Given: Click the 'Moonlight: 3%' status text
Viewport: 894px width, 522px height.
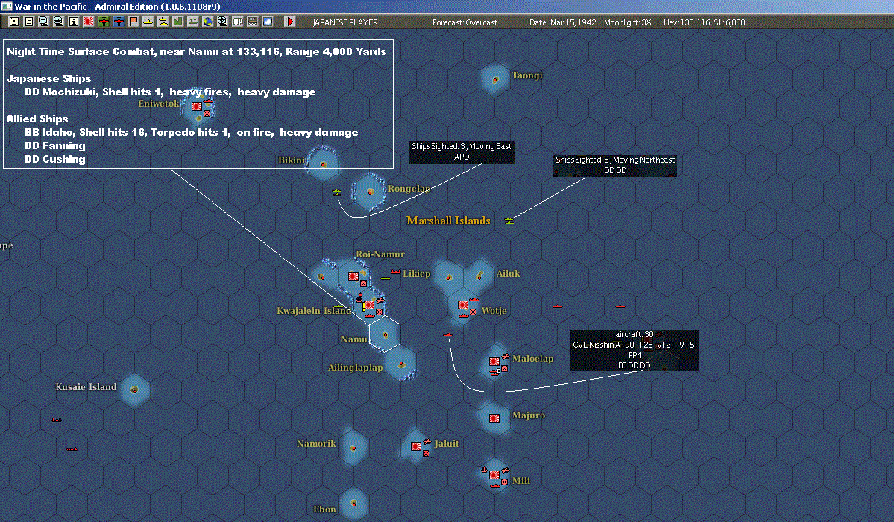Looking at the screenshot, I should pos(628,22).
